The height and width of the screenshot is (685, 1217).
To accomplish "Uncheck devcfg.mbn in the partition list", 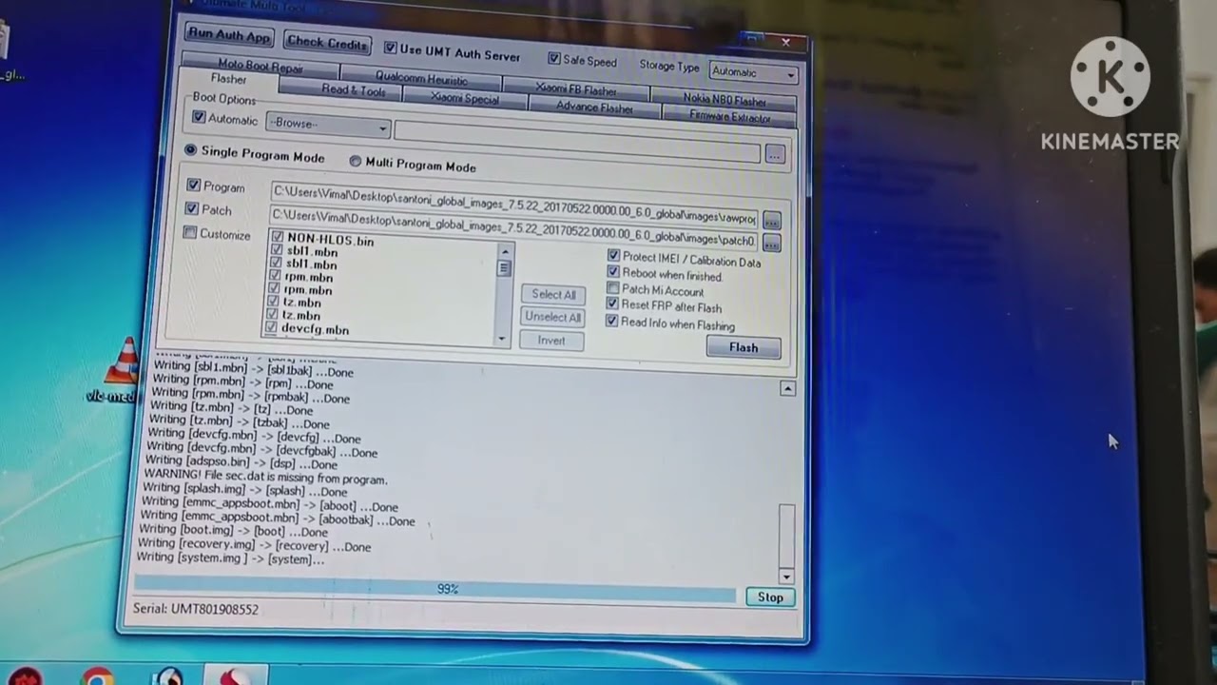I will point(271,327).
